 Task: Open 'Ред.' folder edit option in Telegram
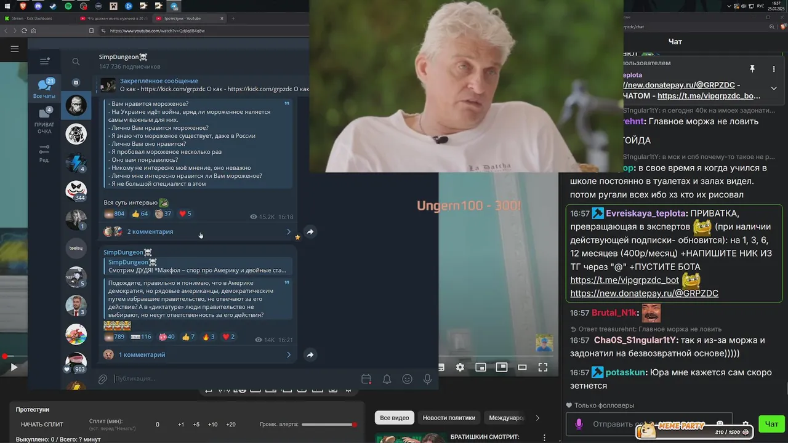coord(44,154)
